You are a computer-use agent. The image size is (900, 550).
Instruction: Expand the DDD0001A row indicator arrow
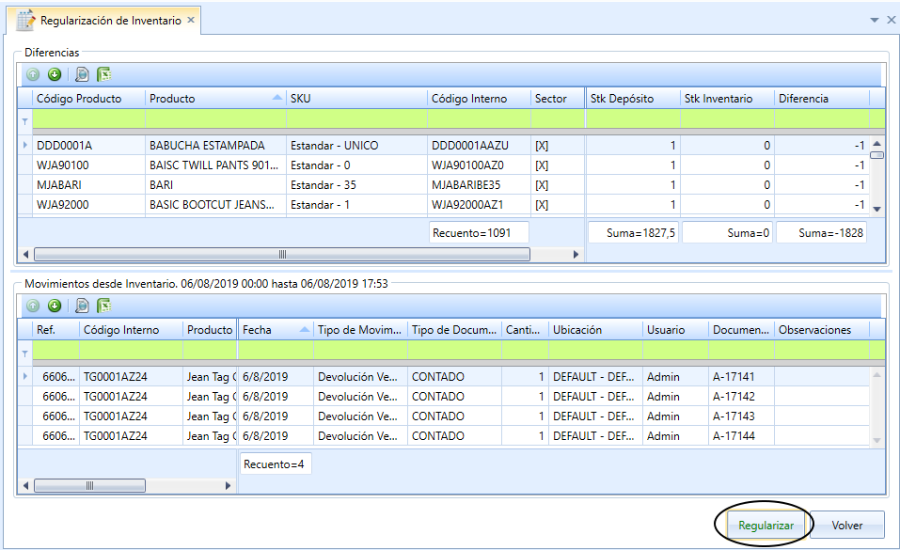(x=25, y=145)
